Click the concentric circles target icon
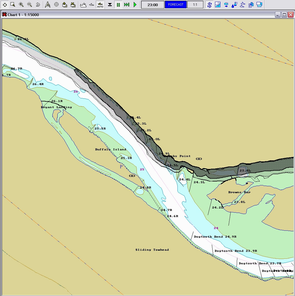The width and height of the screenshot is (295, 296). point(56,4)
